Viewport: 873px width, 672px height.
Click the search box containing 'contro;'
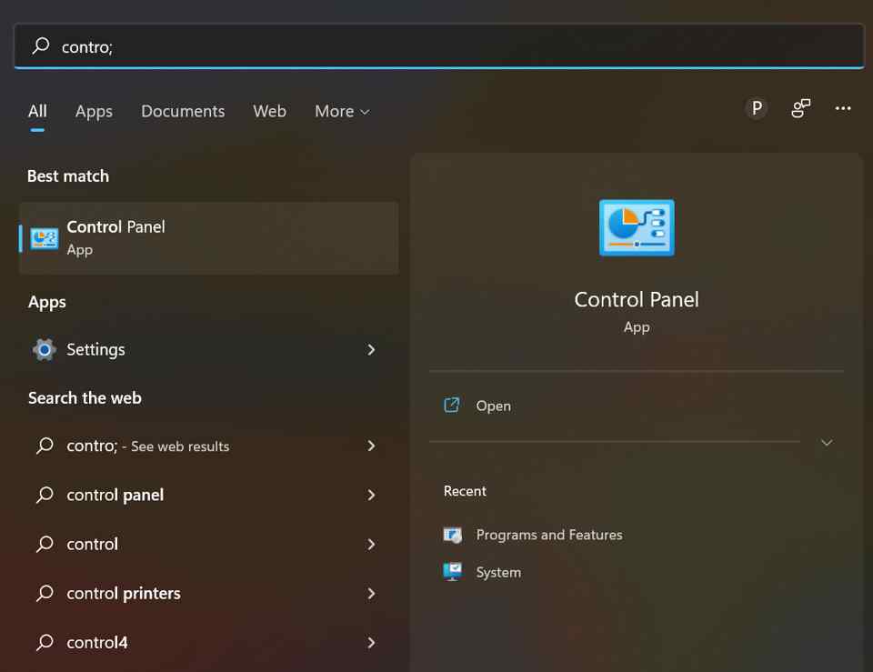(x=439, y=45)
